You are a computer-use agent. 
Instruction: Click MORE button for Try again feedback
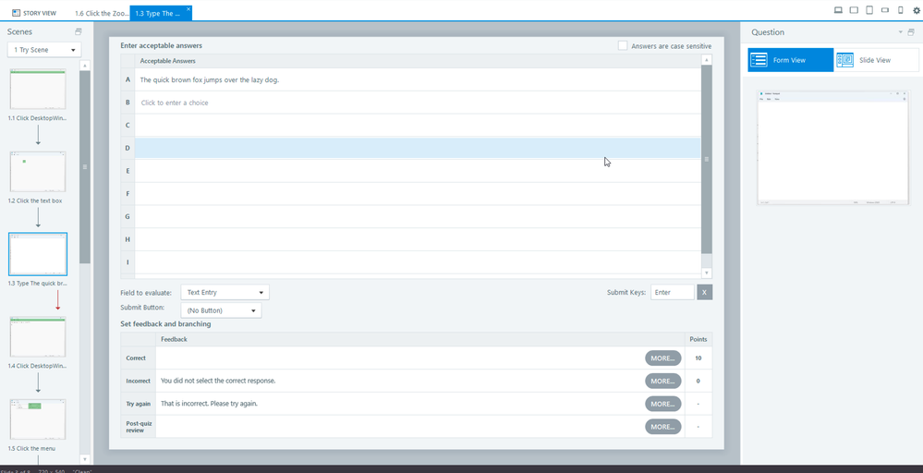[x=662, y=404]
